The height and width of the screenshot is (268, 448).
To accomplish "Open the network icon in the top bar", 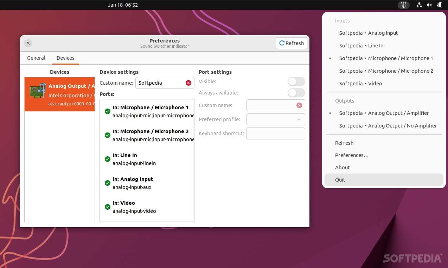I will (x=419, y=5).
